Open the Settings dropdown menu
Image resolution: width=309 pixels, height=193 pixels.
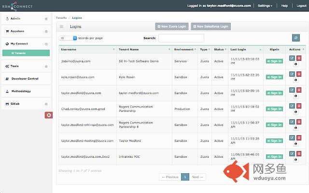click(265, 6)
